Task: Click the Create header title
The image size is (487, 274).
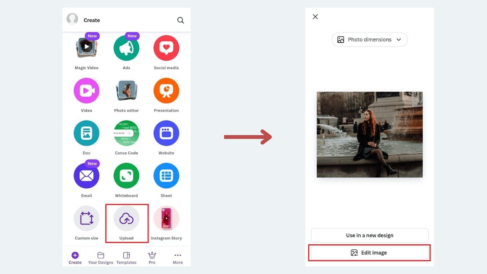Action: click(92, 20)
